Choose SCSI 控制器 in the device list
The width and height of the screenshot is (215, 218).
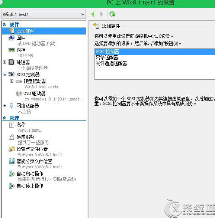[155, 52]
